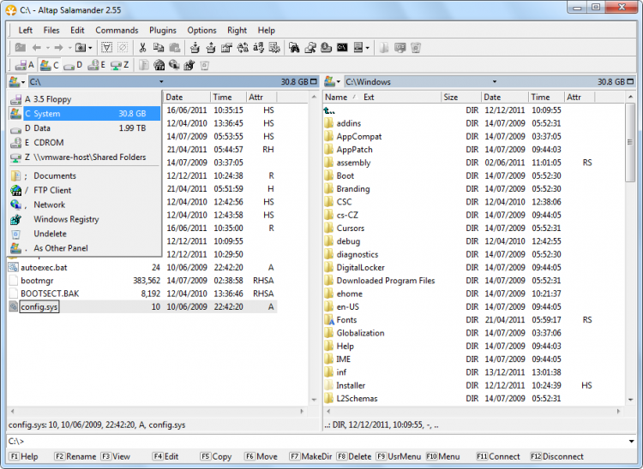Click the right panel scroll-down arrow
643x469 pixels.
tap(630, 400)
